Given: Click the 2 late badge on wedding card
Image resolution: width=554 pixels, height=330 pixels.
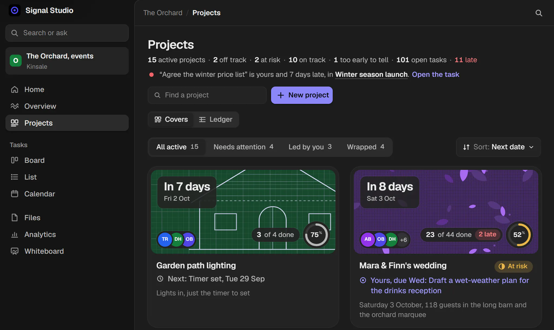Looking at the screenshot, I should coord(487,235).
